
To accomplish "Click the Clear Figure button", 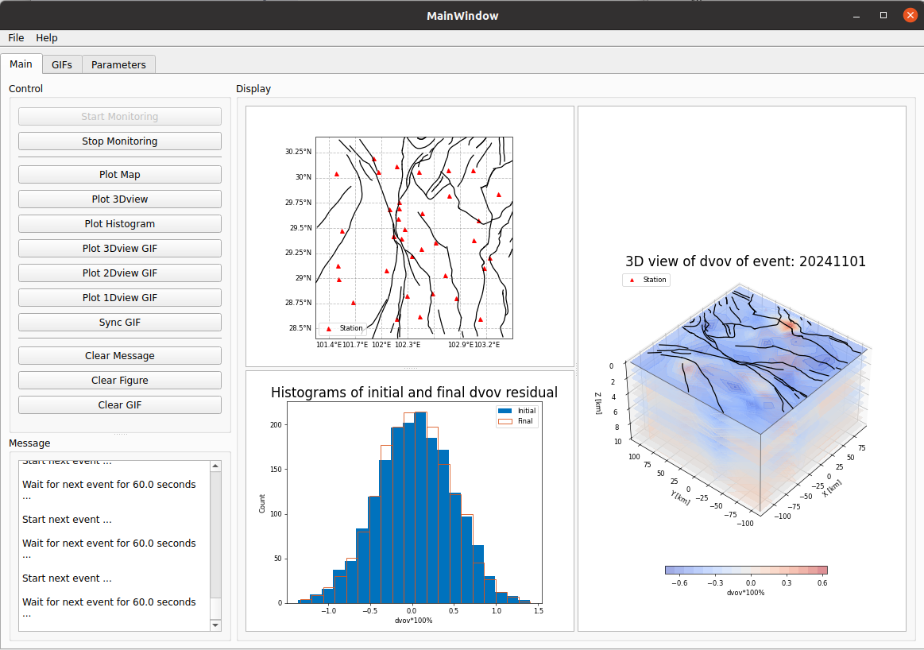I will (x=120, y=381).
